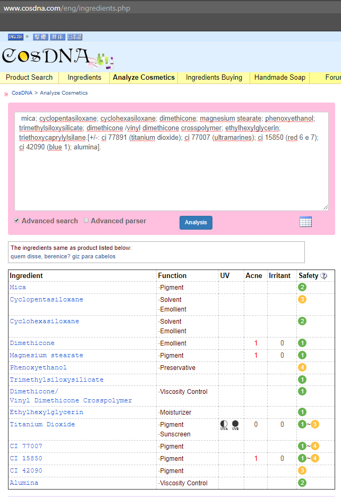Viewport: 341px width, 497px height.
Task: Click Alumina's Viscosity Control function text
Action: [x=183, y=483]
